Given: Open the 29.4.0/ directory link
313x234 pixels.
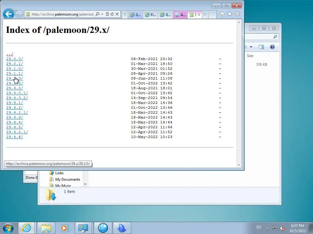Looking at the screenshot, I should point(15,88).
